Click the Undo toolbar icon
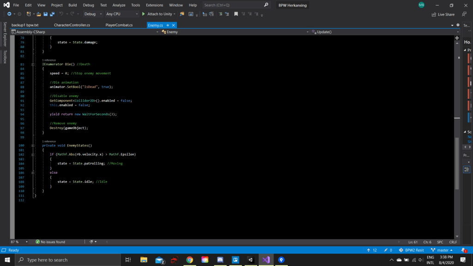This screenshot has width=473, height=266. click(61, 14)
